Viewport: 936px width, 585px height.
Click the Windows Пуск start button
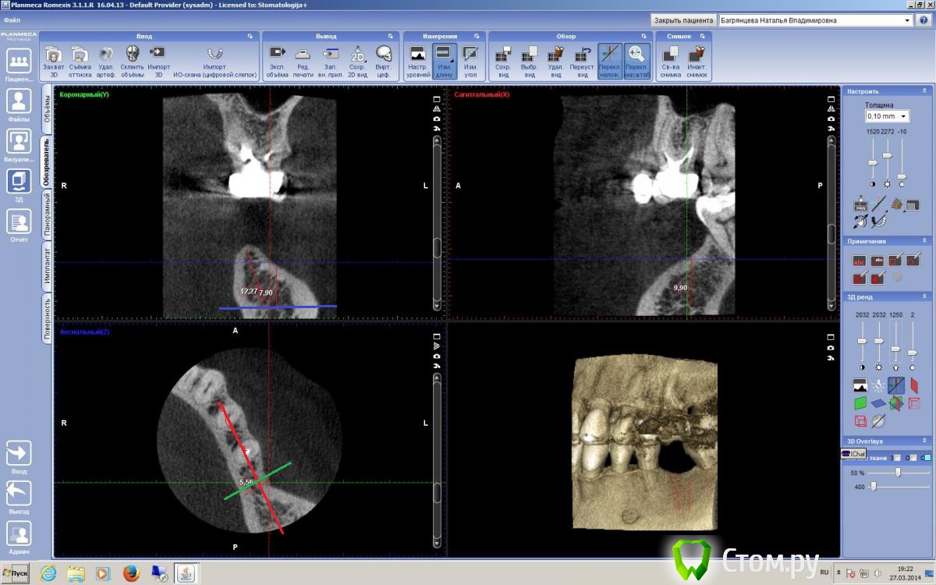(16, 573)
